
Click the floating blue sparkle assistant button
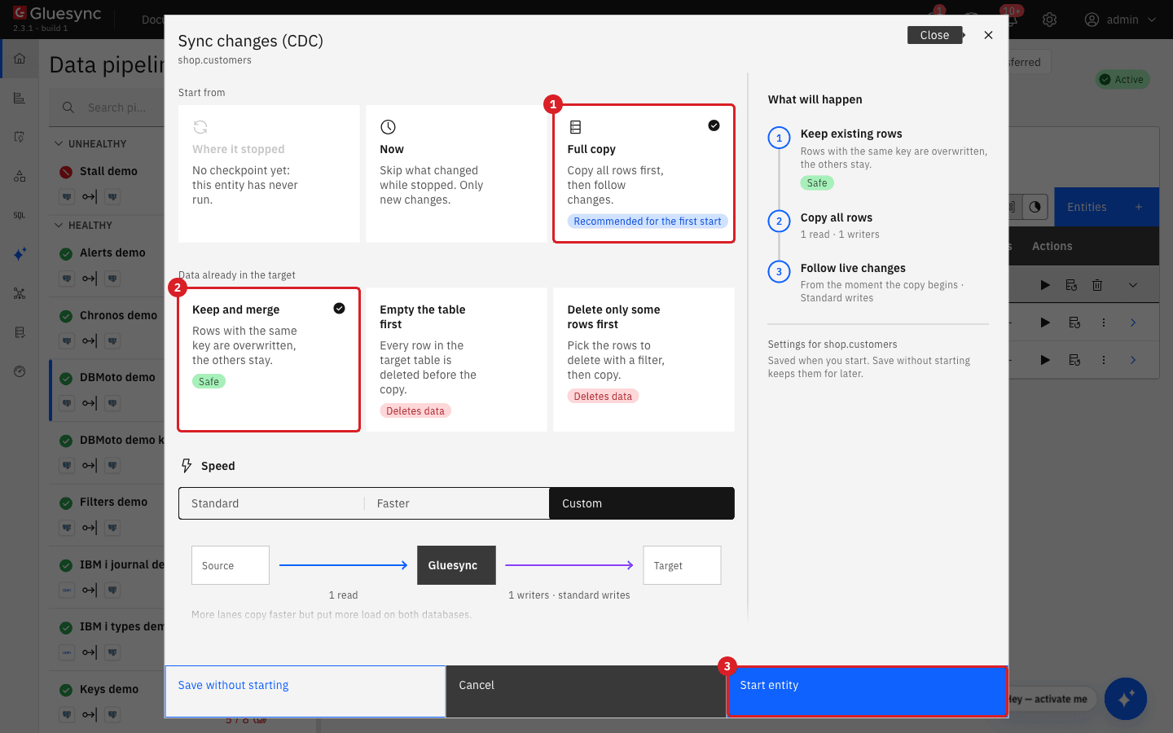click(1126, 699)
